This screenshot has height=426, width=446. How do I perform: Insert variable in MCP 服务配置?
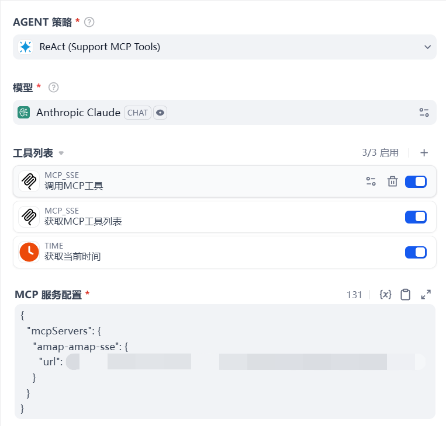(385, 295)
